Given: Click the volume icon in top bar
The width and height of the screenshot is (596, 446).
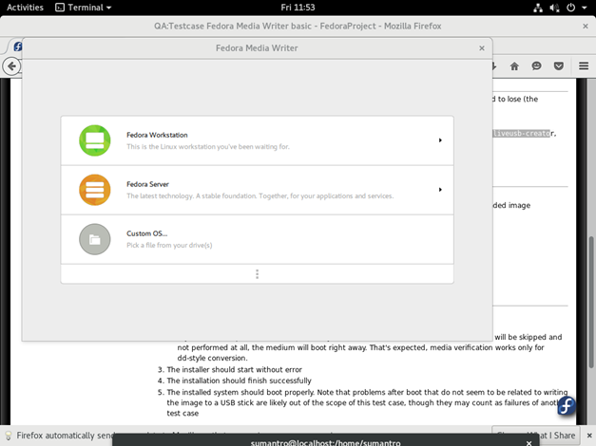Looking at the screenshot, I should [554, 8].
